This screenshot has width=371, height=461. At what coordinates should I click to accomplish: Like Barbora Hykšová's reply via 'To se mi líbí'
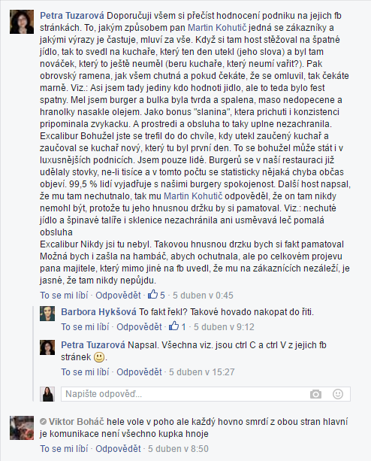tap(85, 327)
